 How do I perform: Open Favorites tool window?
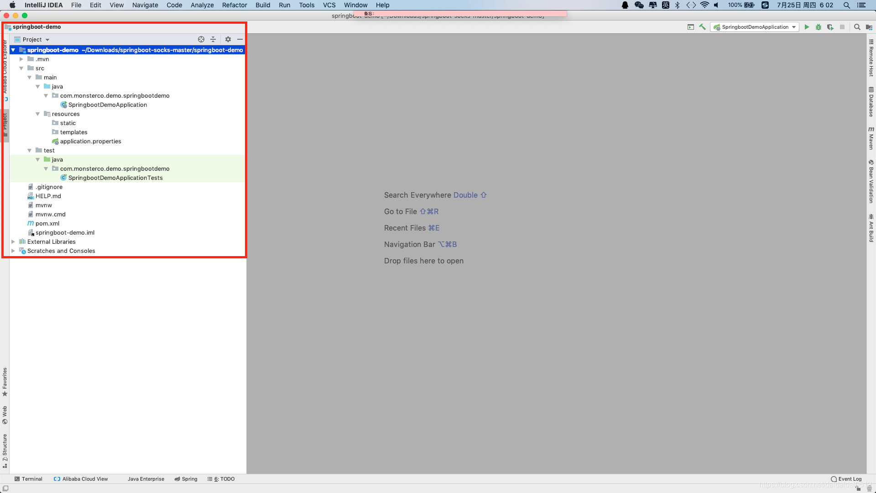5,382
